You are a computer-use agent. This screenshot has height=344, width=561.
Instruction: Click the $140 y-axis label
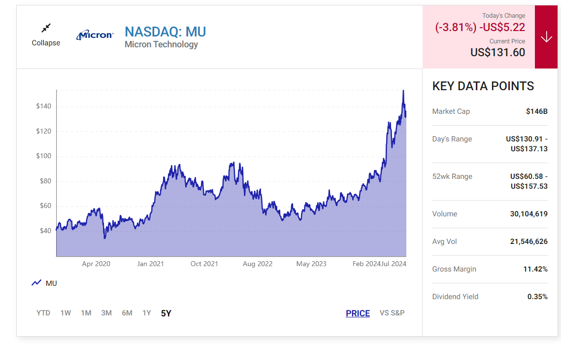click(44, 106)
